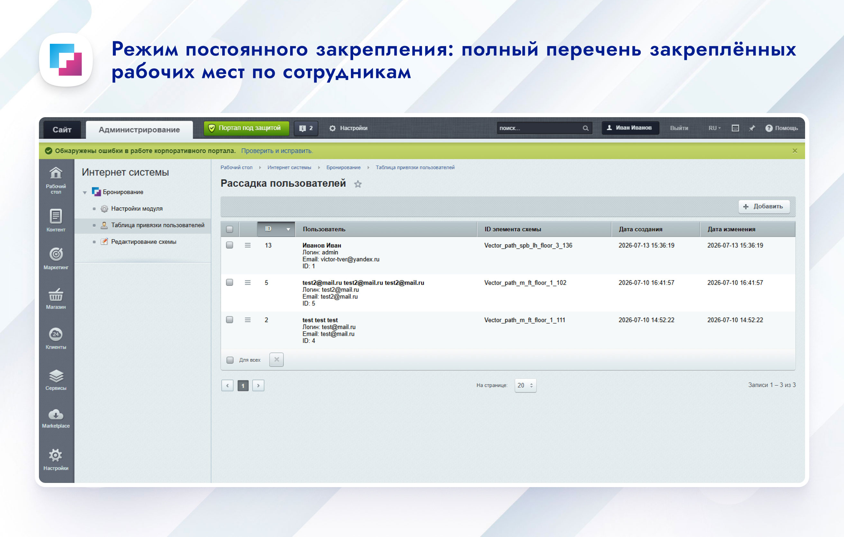This screenshot has width=844, height=537.
Task: Select Таблица привязки пользователей tree item
Action: [x=157, y=225]
